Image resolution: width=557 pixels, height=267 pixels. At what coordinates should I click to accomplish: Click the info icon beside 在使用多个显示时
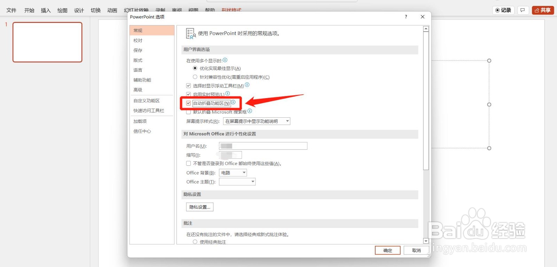click(225, 60)
